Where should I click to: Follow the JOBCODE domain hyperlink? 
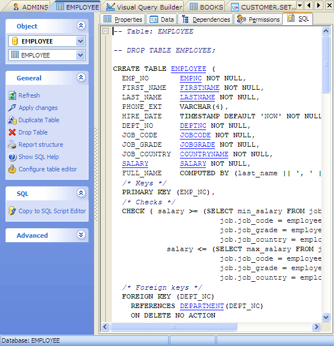pyautogui.click(x=195, y=135)
